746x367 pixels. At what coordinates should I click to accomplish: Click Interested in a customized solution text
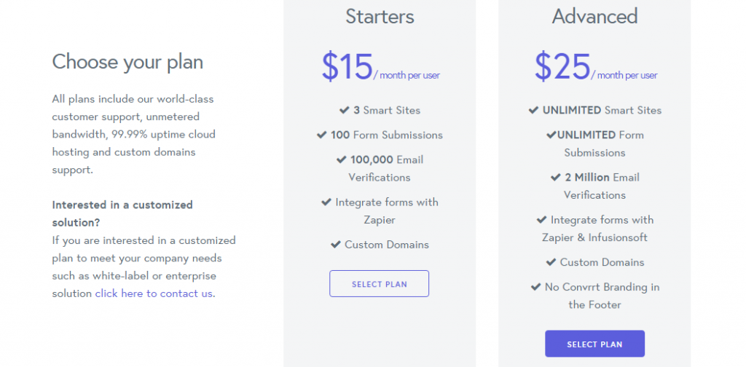coord(122,213)
